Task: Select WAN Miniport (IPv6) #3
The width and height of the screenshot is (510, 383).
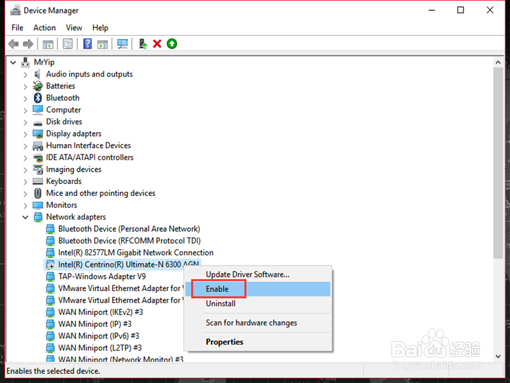Action: click(99, 336)
